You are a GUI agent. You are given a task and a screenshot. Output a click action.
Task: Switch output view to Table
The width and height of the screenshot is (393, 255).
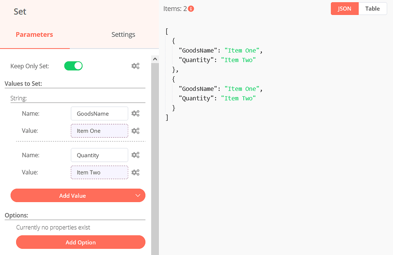point(372,8)
